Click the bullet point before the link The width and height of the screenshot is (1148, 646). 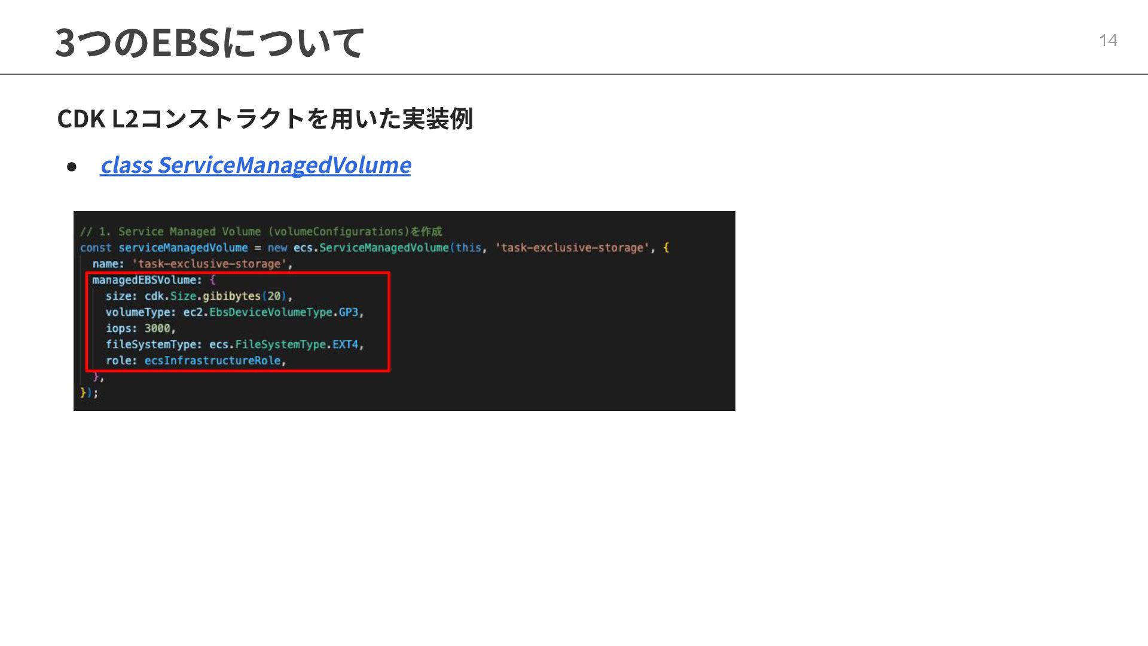click(x=72, y=167)
